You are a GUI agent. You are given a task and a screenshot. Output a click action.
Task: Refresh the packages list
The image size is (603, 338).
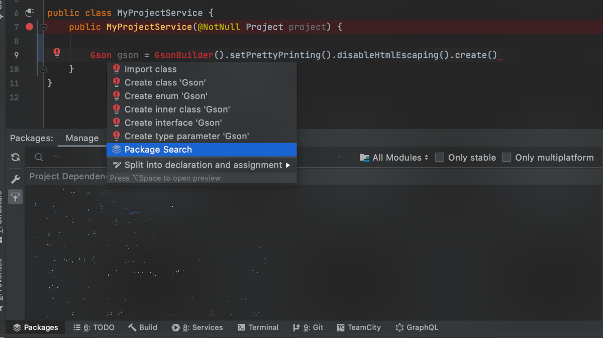coord(16,157)
